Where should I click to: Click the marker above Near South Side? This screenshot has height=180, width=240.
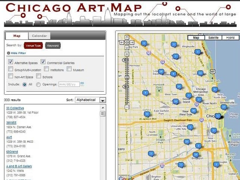(214, 130)
